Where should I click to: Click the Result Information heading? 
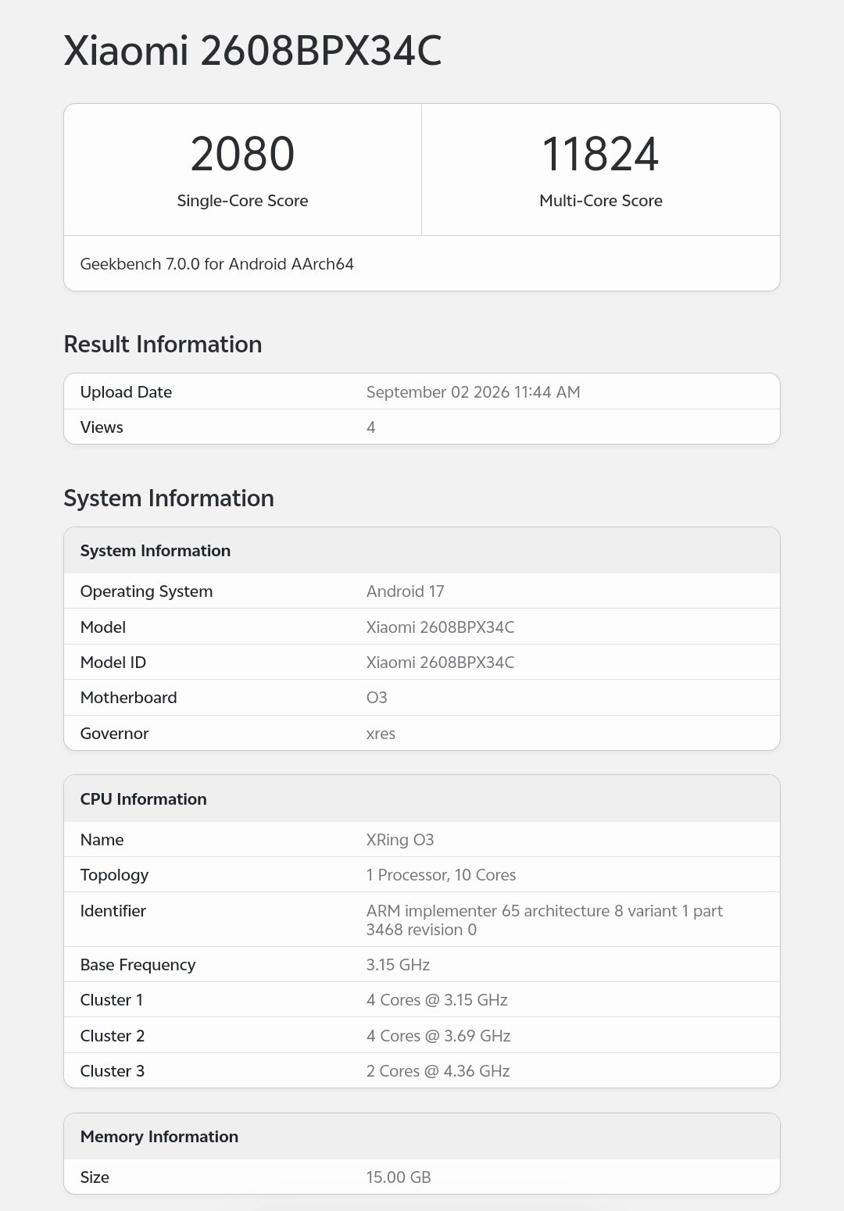[x=163, y=345]
